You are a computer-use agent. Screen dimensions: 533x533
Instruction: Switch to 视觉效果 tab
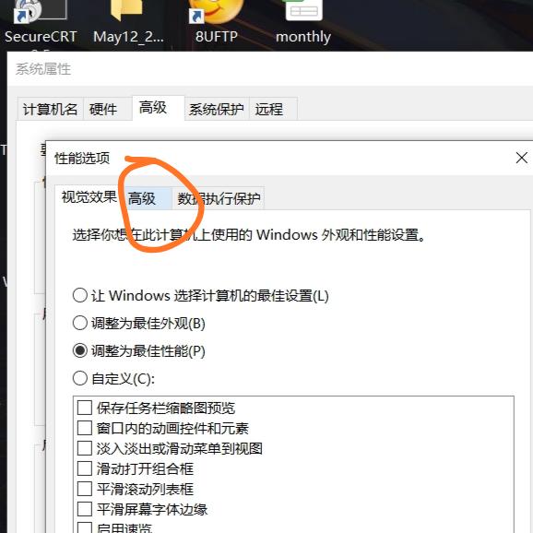point(89,196)
